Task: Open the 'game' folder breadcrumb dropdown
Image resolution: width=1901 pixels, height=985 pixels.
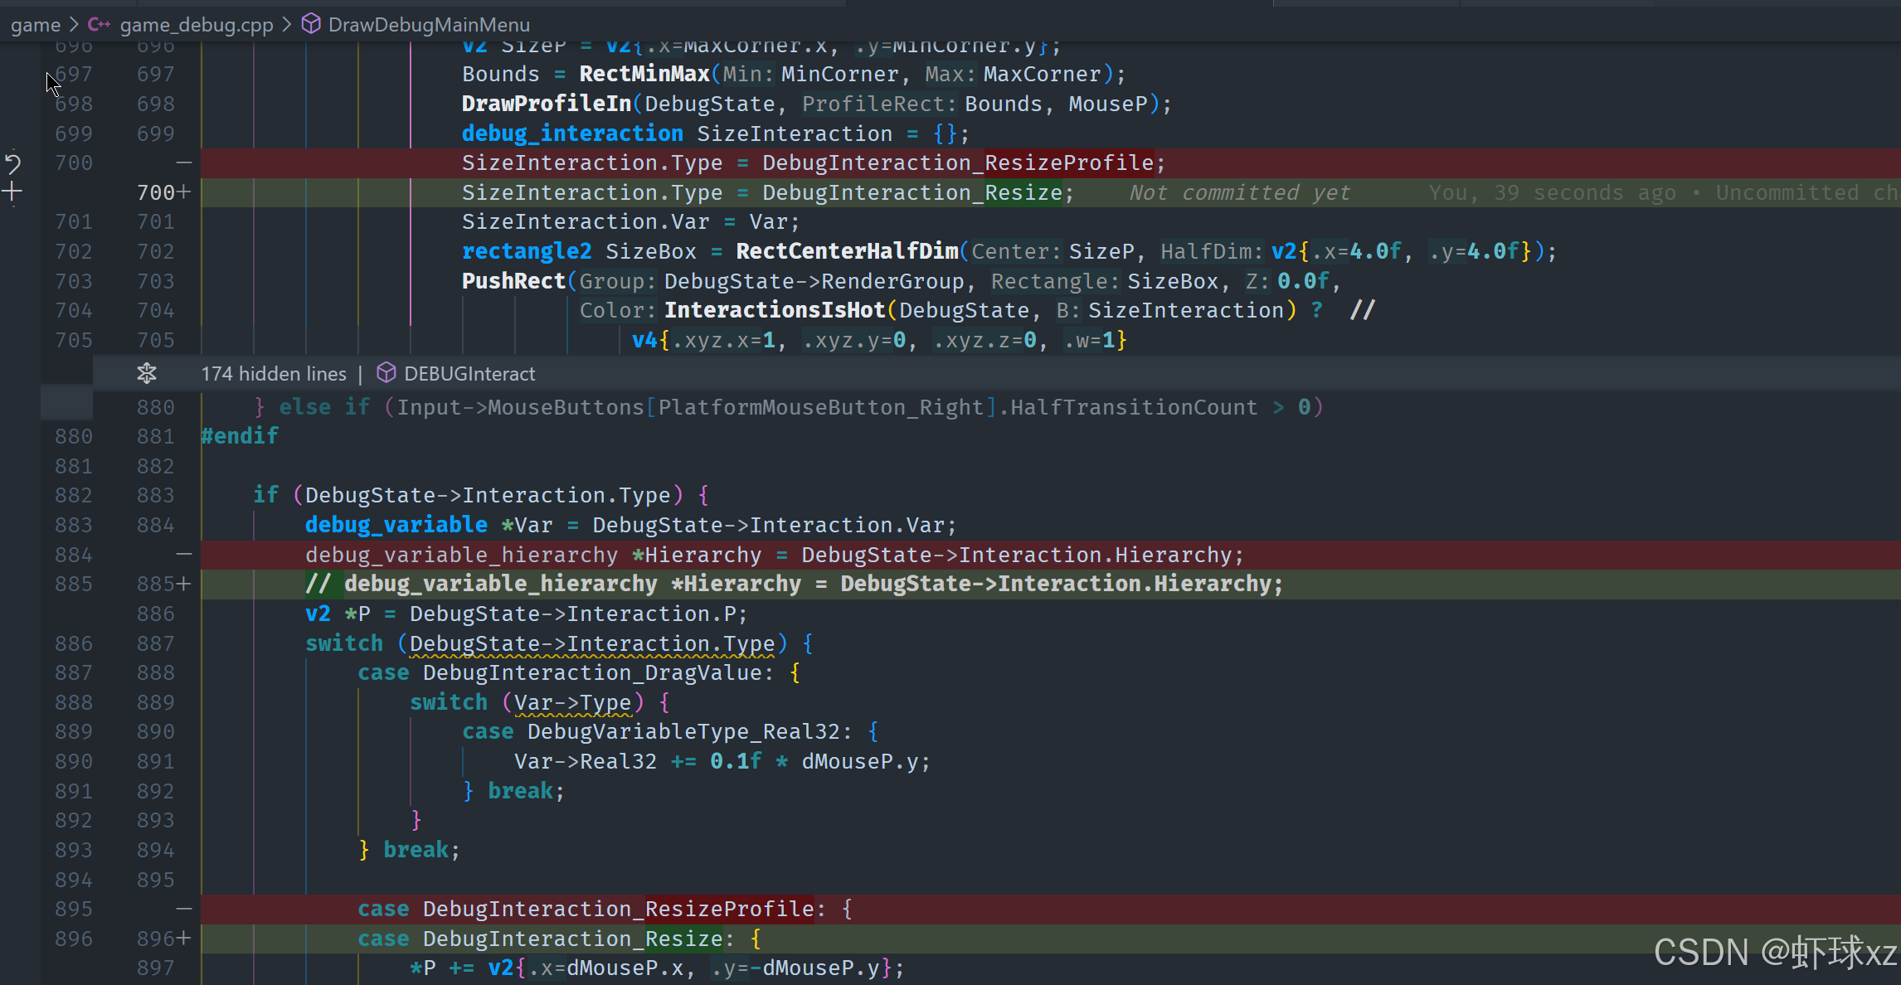Action: 35,25
